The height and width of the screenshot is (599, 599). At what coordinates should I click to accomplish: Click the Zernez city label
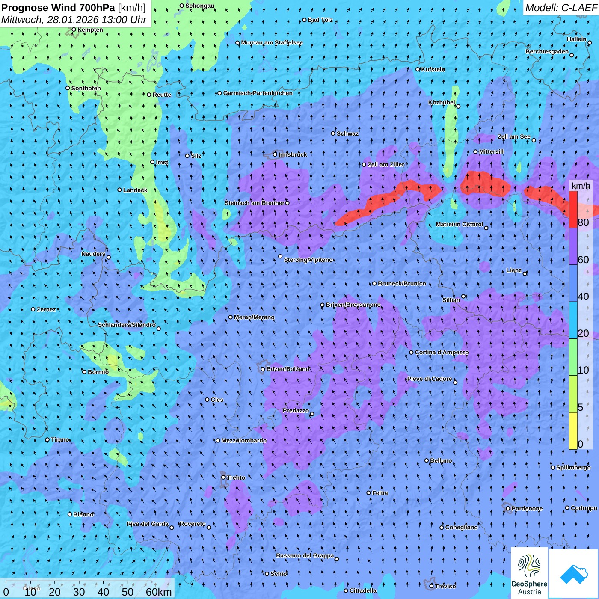(x=46, y=309)
